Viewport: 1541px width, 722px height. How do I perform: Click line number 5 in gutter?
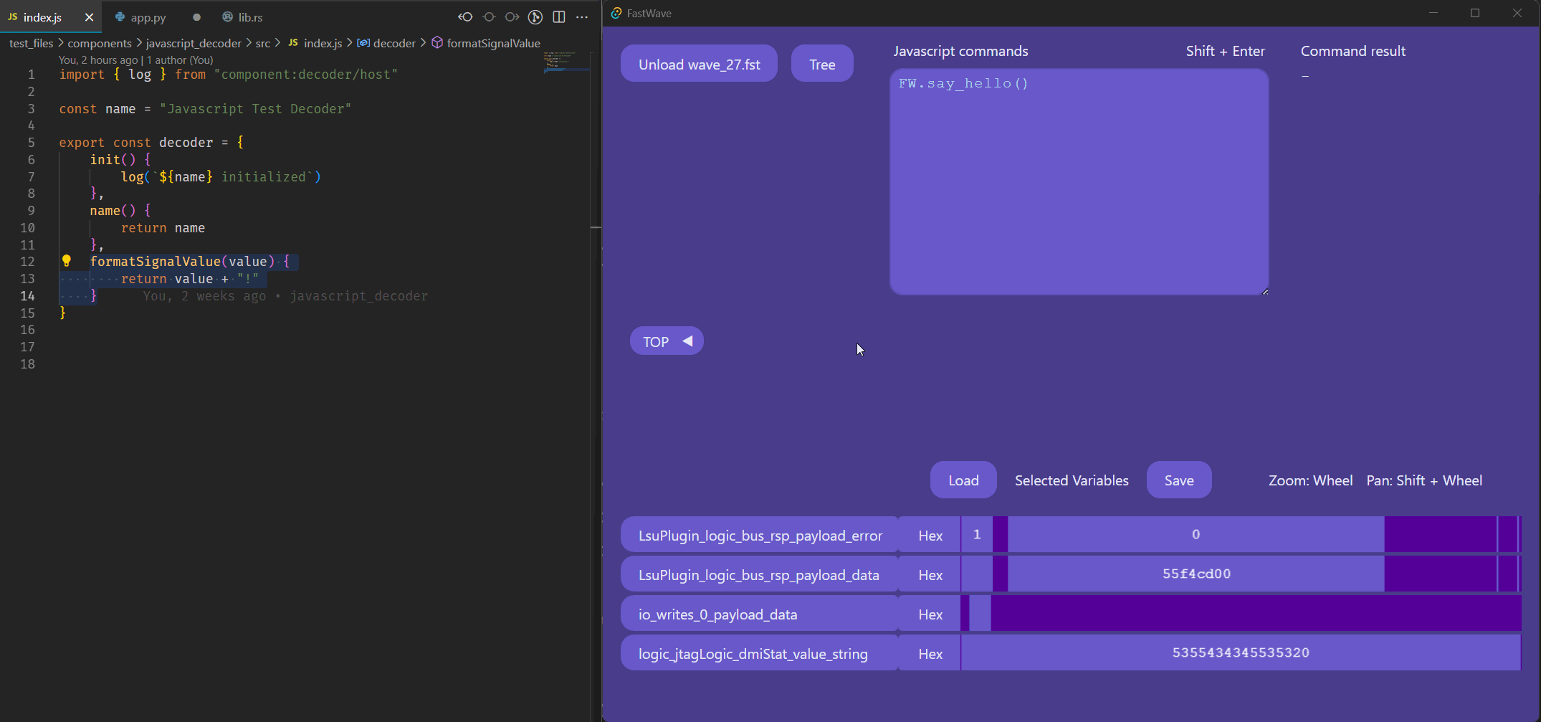(x=31, y=143)
